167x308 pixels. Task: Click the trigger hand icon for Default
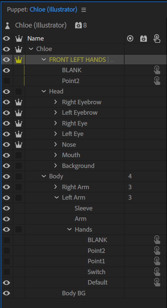(157, 282)
